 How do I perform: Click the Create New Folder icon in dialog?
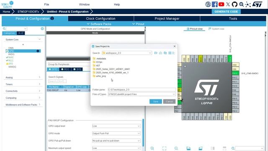click(x=165, y=53)
